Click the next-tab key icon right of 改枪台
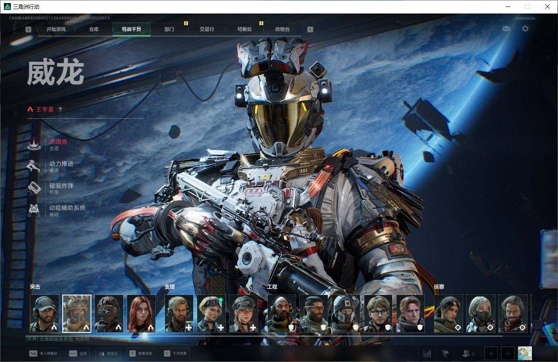 click(x=310, y=30)
